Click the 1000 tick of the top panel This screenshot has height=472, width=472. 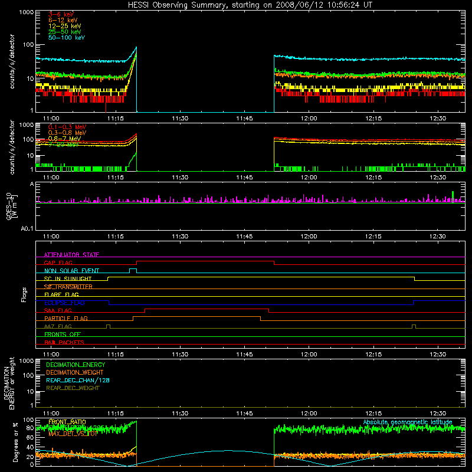pyautogui.click(x=27, y=12)
